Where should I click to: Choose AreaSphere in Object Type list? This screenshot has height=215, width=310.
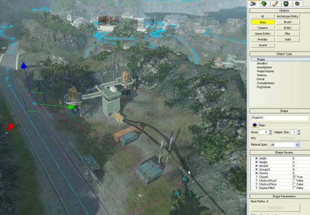264,67
